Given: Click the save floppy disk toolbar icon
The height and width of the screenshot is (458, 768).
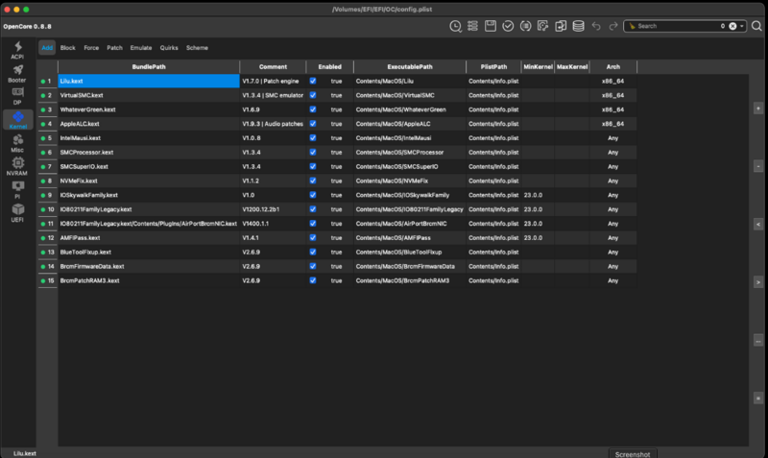Looking at the screenshot, I should tap(491, 26).
